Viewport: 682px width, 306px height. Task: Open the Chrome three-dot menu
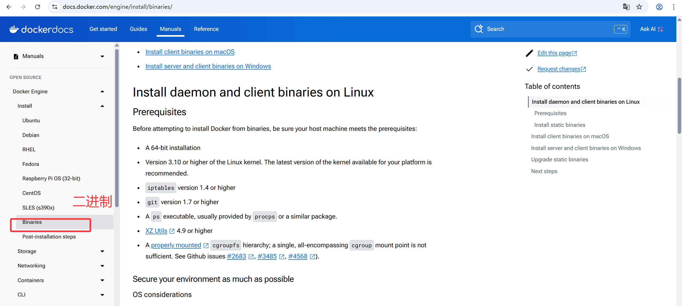(x=673, y=7)
